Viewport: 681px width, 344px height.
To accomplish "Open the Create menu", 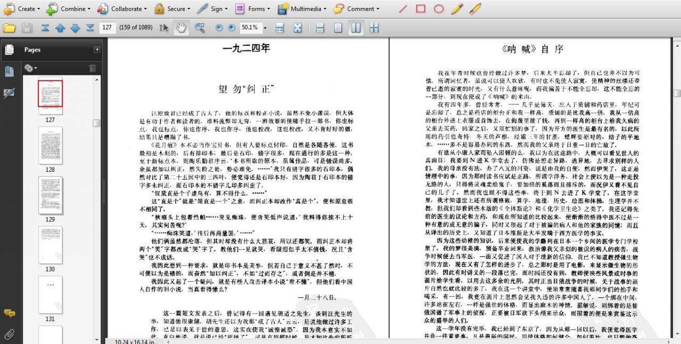I will tap(22, 9).
